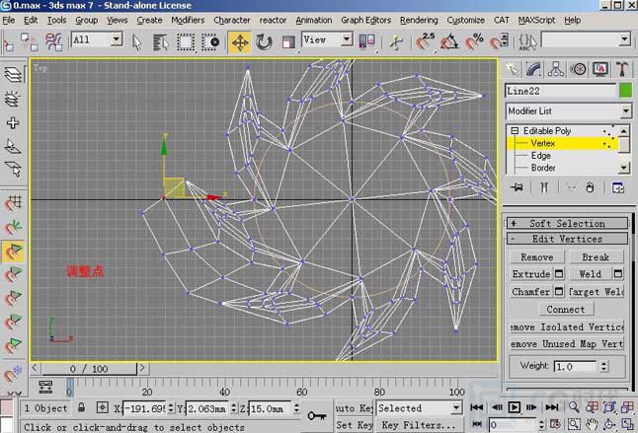Click the Zoom magnifier tool
Image resolution: width=638 pixels, height=433 pixels.
[574, 407]
